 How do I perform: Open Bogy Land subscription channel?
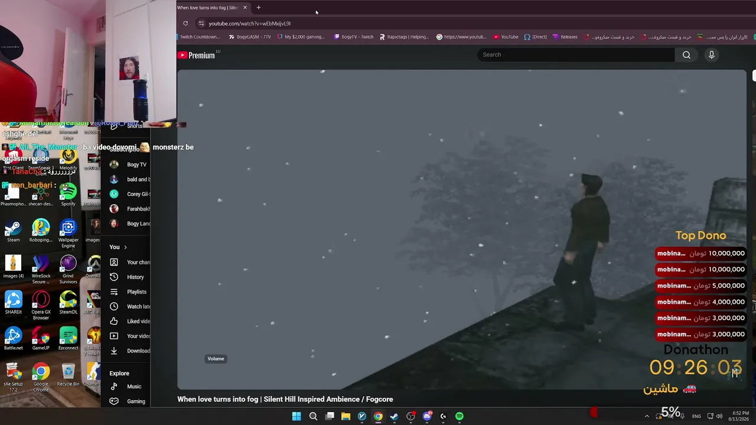point(130,224)
